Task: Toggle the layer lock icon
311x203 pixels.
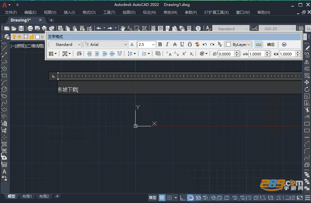Action: 32,37
